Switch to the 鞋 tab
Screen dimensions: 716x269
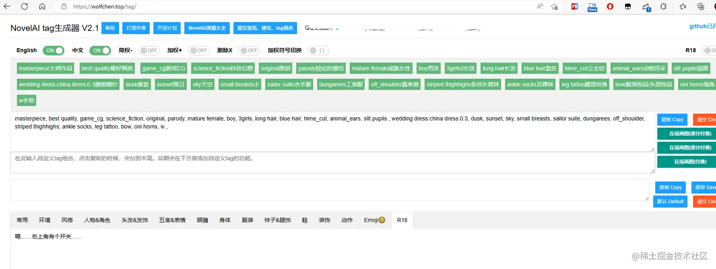[x=304, y=220]
